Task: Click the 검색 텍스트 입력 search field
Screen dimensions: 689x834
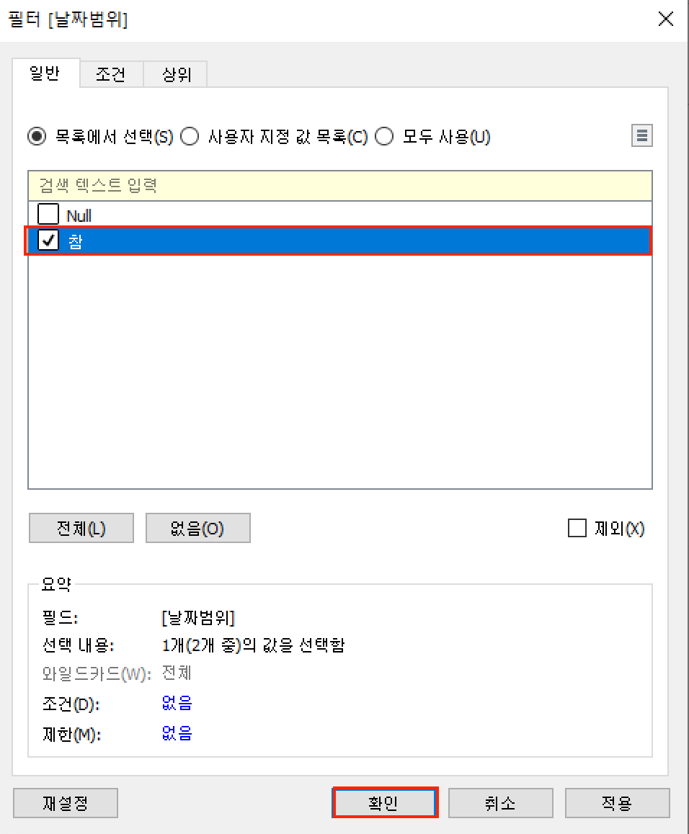Action: [x=339, y=186]
